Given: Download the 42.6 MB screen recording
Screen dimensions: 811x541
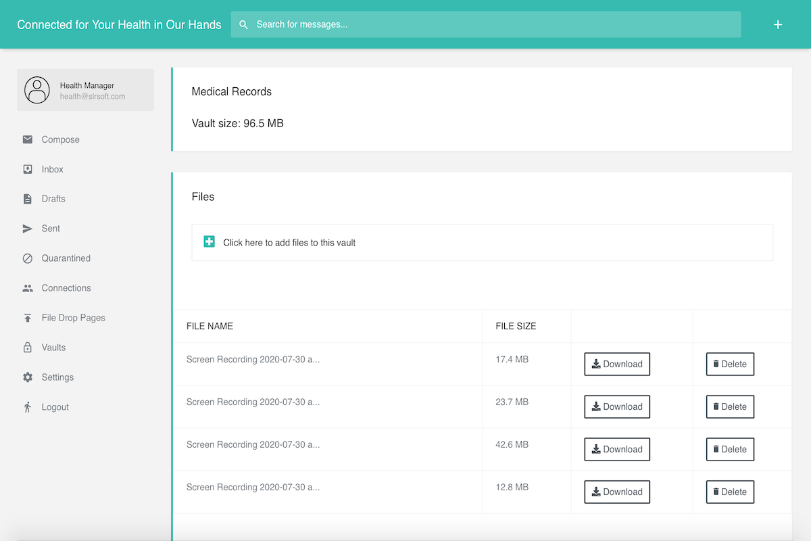Looking at the screenshot, I should (616, 449).
